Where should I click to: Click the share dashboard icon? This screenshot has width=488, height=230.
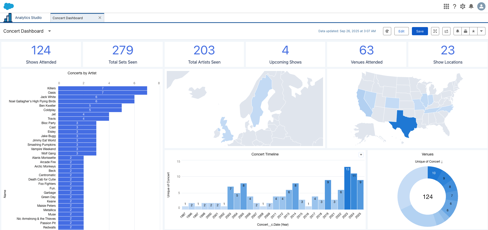pos(446,31)
